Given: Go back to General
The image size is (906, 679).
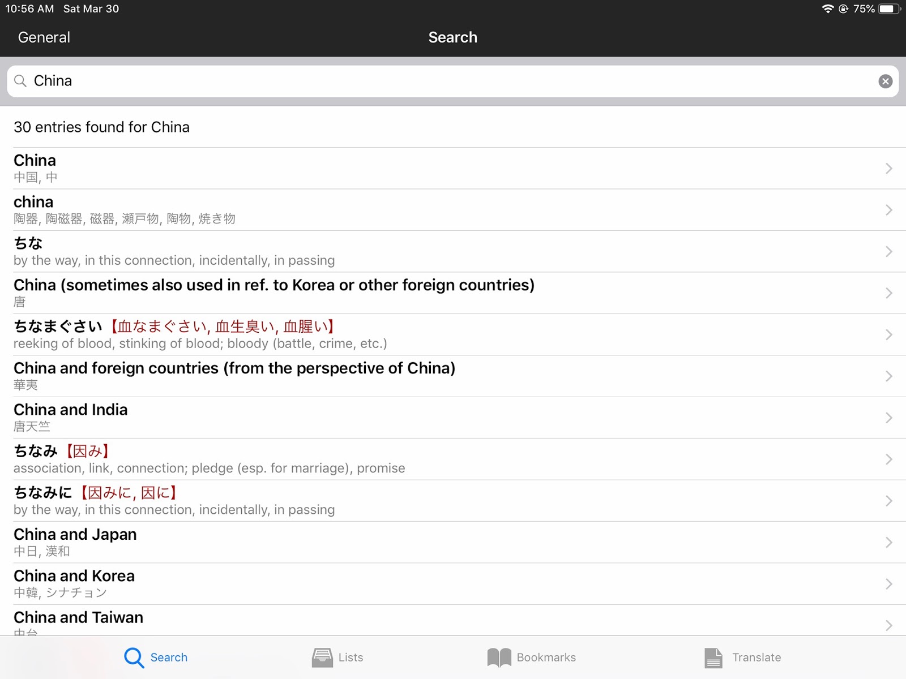Looking at the screenshot, I should 44,37.
